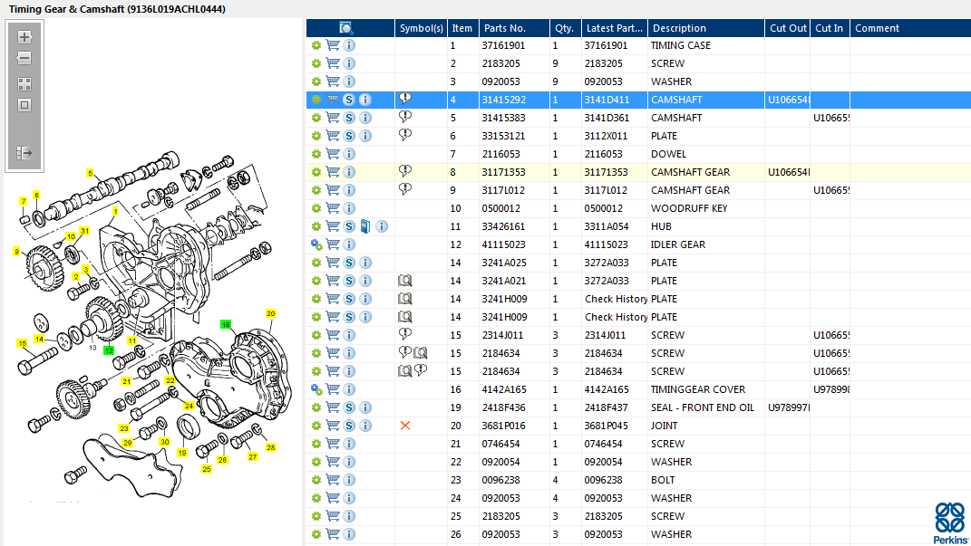971x546 pixels.
Task: Click double-gear icon for TIMINGGEAR COVER row
Action: (316, 389)
